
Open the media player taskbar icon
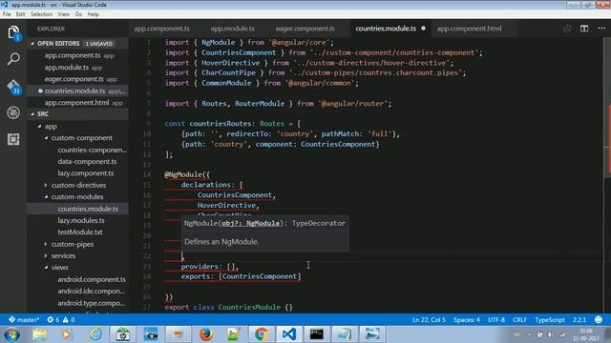[67, 334]
